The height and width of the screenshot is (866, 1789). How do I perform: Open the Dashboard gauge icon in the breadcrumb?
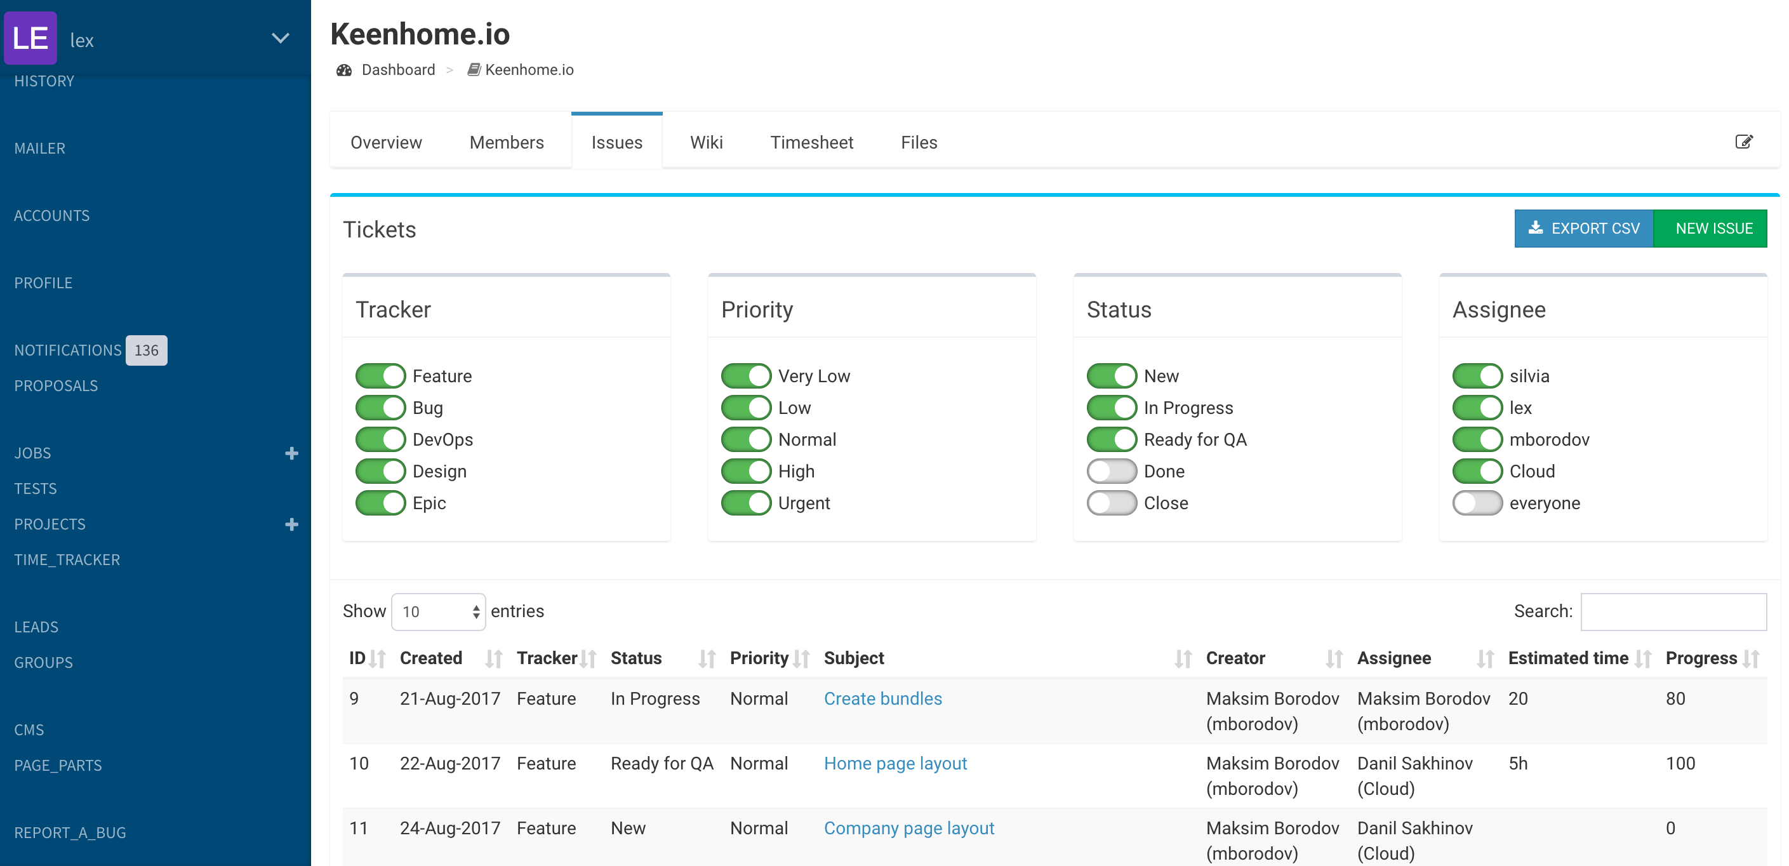(344, 69)
